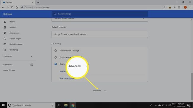
Task: Open Extensions external link icon
Action: pos(32,65)
